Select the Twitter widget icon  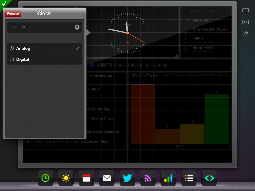(x=127, y=178)
